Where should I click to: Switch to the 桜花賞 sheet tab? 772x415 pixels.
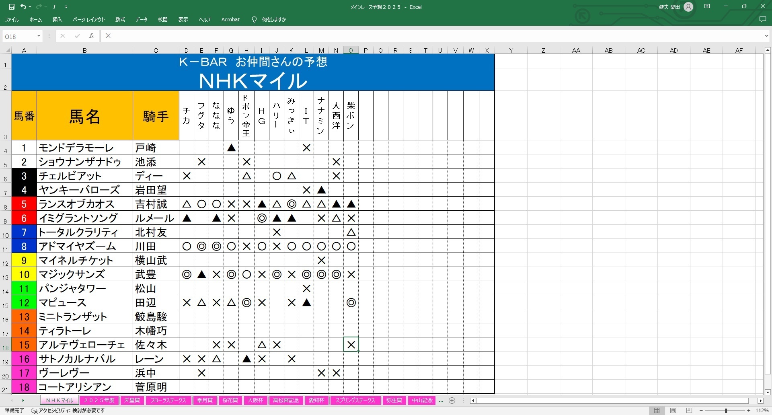click(230, 400)
